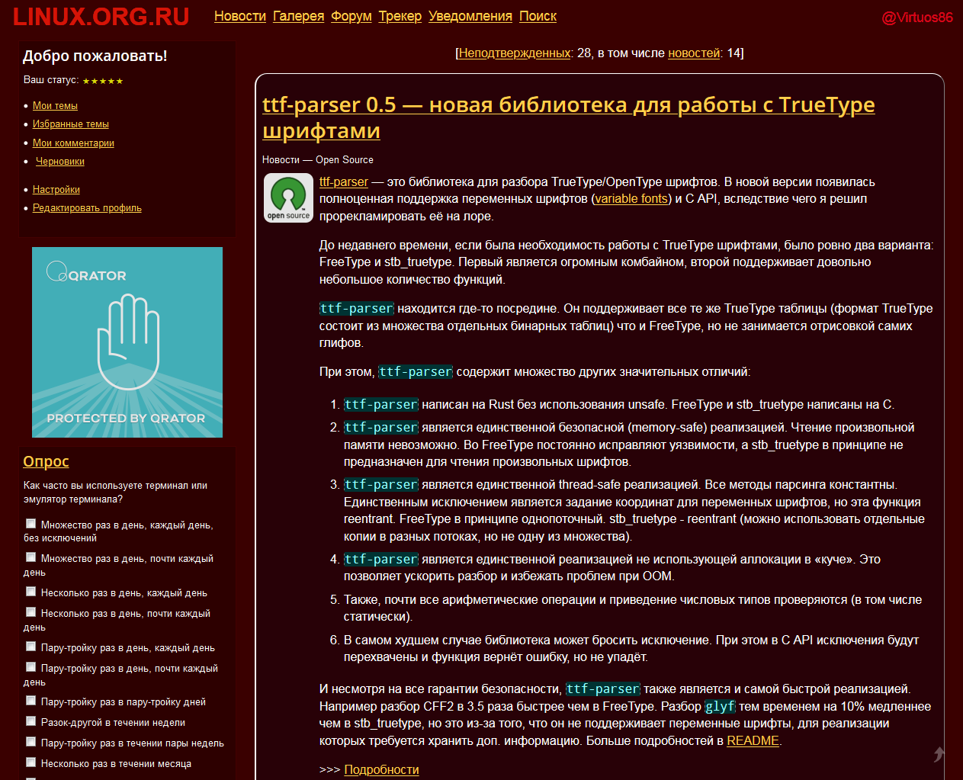
Task: Follow the 'variable fonts' link
Action: [x=631, y=199]
